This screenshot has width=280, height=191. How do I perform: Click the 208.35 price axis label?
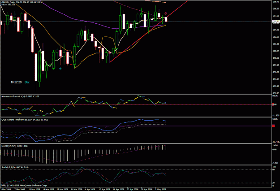point(276,9)
